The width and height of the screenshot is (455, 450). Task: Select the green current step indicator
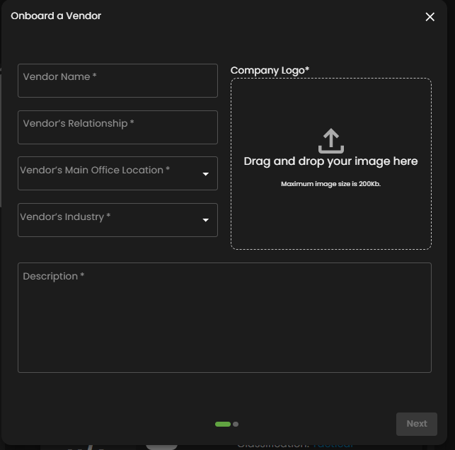pyautogui.click(x=222, y=424)
